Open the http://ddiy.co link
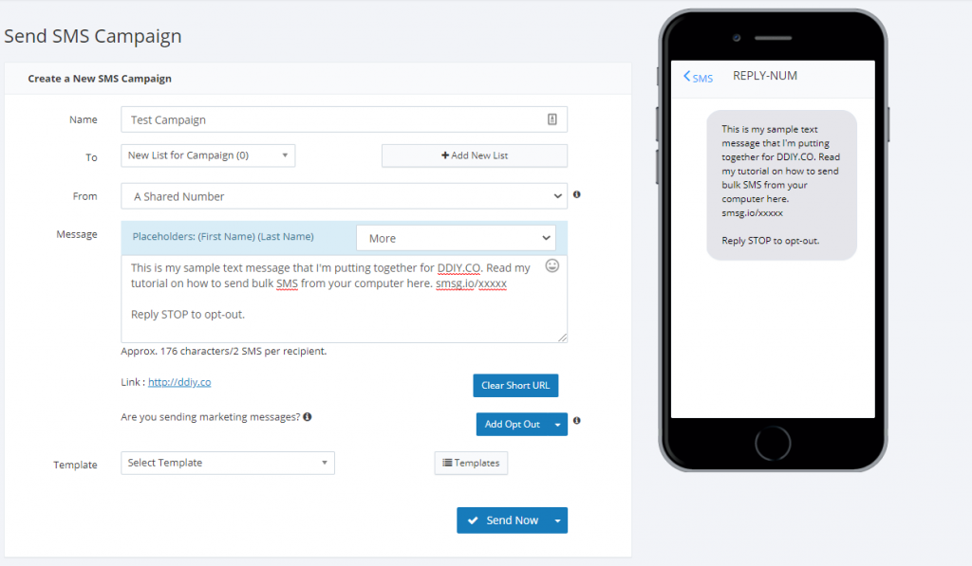Viewport: 972px width, 566px height. [x=179, y=382]
